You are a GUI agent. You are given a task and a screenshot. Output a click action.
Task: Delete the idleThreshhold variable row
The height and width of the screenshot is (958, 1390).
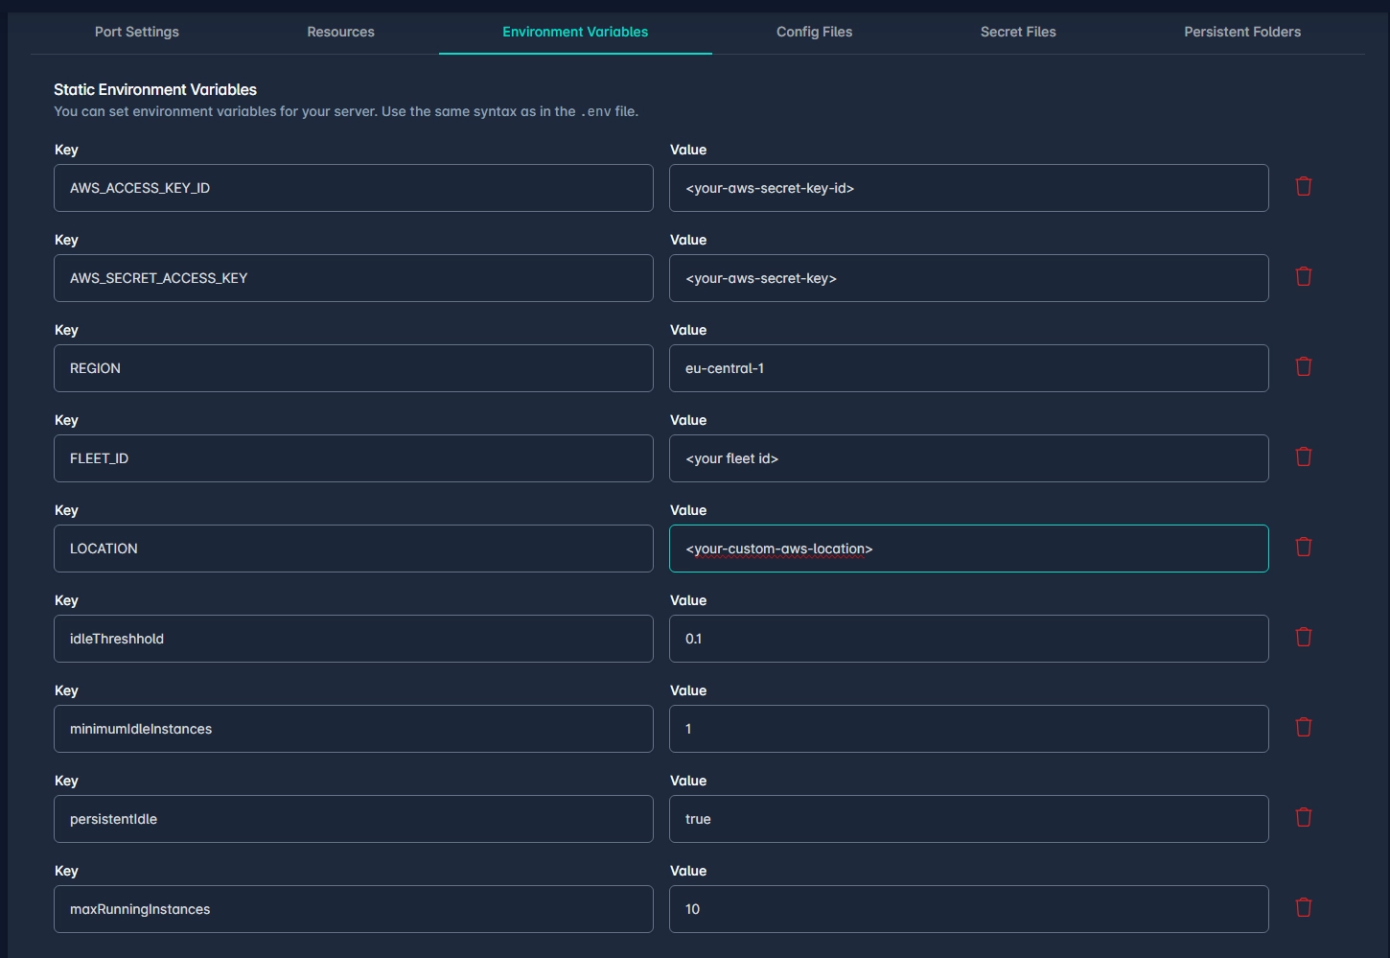point(1303,638)
